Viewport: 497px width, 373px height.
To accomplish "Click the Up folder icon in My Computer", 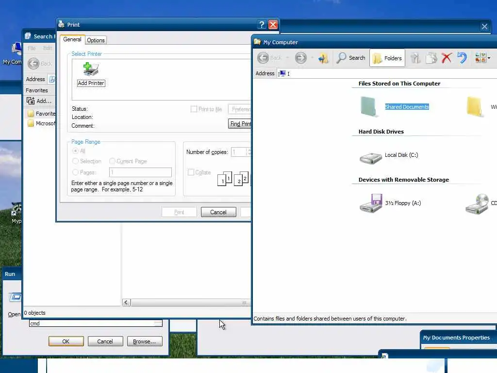I will [x=323, y=58].
